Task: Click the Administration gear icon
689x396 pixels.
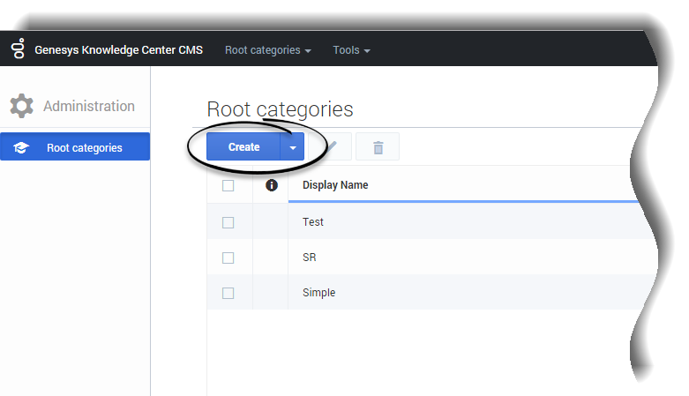Action: click(x=21, y=107)
